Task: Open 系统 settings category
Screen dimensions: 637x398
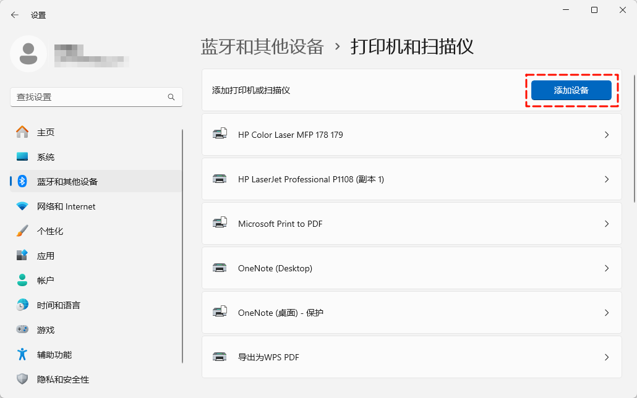Action: (46, 157)
